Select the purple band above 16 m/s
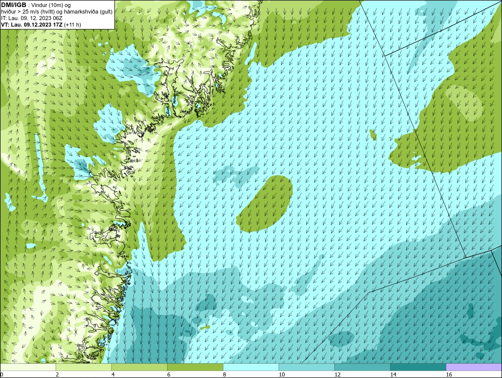 coord(473,367)
